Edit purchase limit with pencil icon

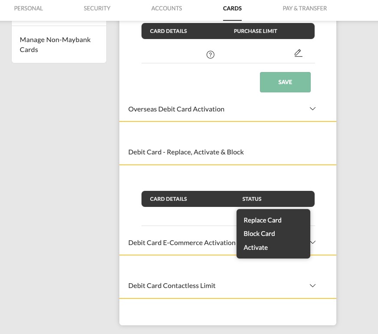click(x=298, y=53)
